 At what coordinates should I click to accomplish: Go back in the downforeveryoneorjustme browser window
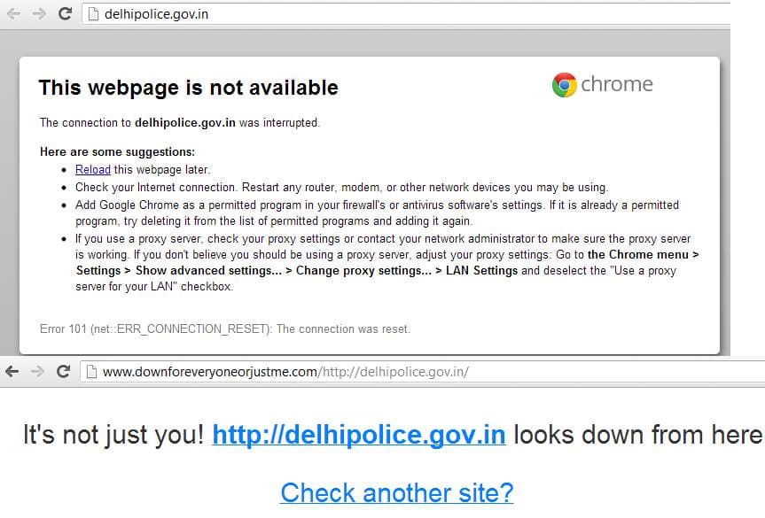(x=12, y=372)
